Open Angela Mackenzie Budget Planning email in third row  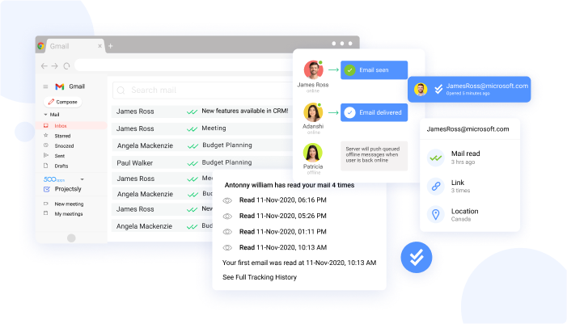(x=201, y=145)
